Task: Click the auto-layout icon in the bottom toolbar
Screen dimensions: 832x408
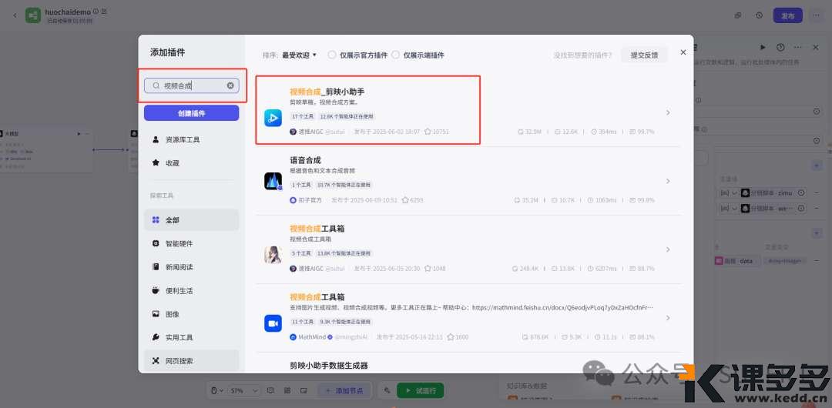Action: pos(287,390)
